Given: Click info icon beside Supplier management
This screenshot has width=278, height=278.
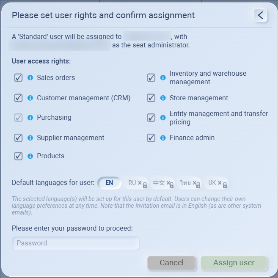Looking at the screenshot, I should (x=30, y=138).
